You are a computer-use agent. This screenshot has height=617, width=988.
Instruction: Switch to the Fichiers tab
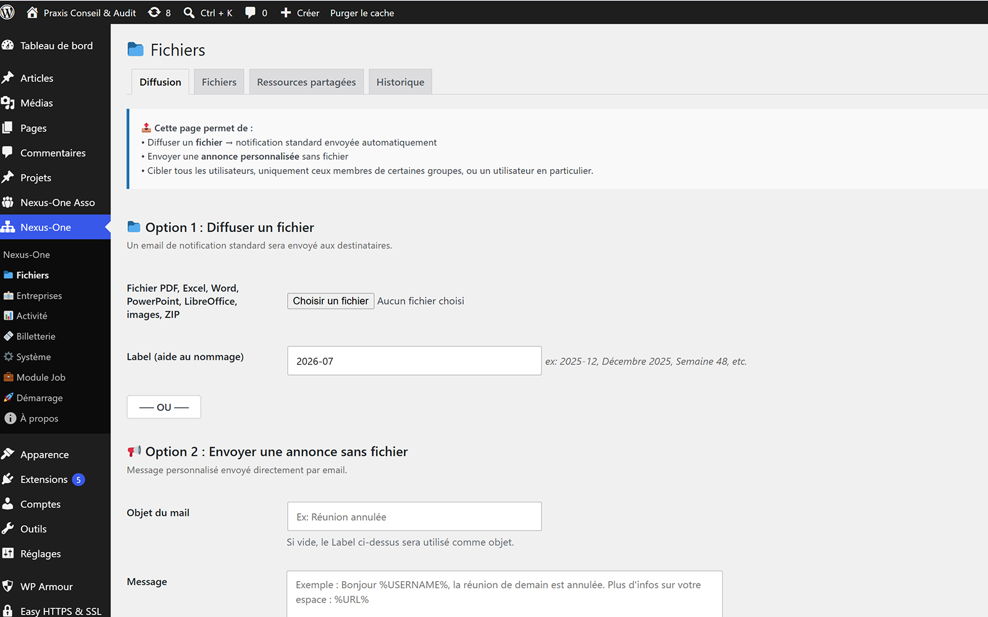pyautogui.click(x=219, y=82)
